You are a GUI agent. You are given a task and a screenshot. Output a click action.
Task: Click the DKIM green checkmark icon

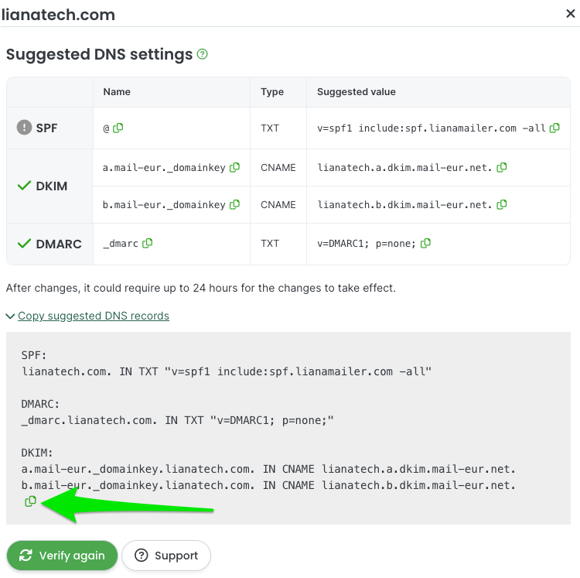click(x=25, y=186)
